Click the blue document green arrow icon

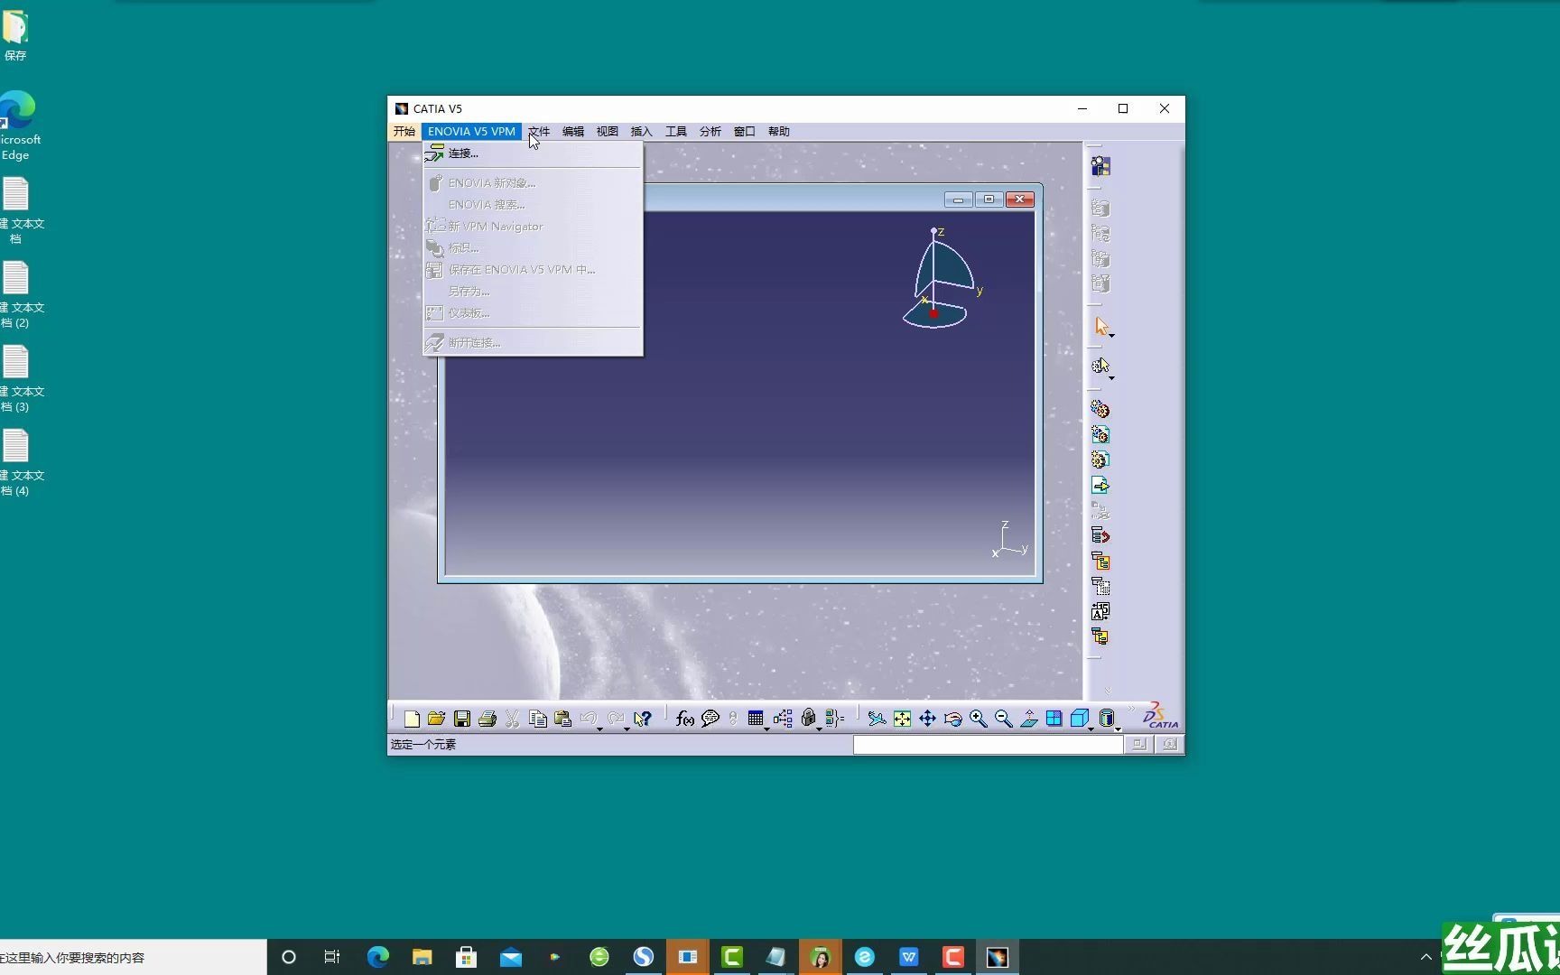pyautogui.click(x=1100, y=485)
